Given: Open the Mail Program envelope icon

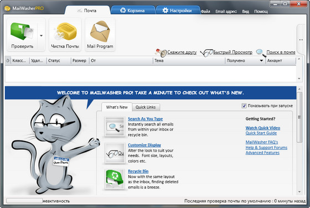Looking at the screenshot, I should click(x=100, y=32).
